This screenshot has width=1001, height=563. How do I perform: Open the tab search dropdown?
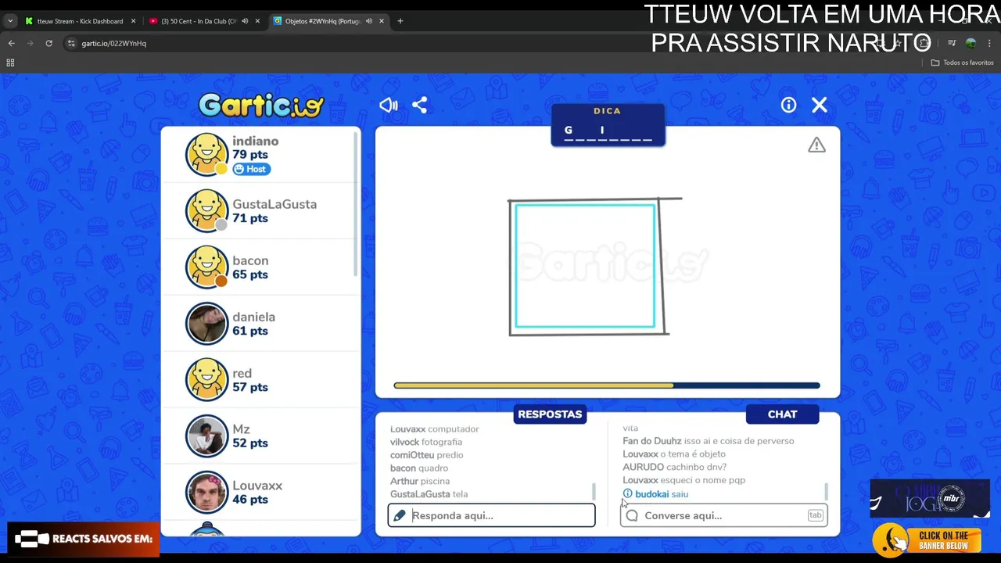point(9,21)
